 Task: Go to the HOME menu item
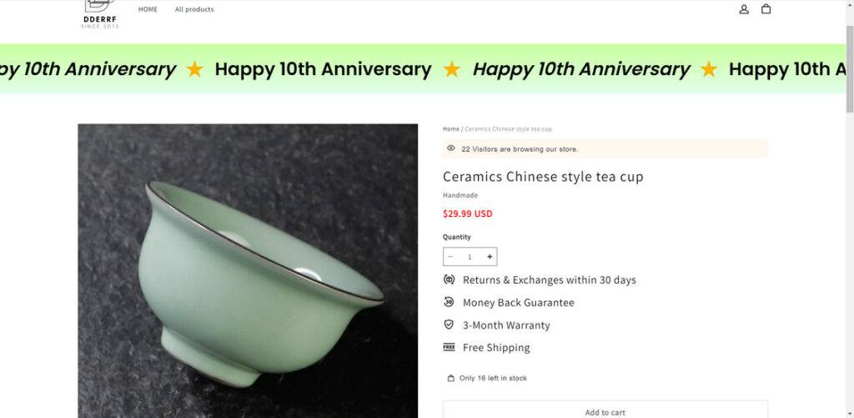pyautogui.click(x=148, y=9)
